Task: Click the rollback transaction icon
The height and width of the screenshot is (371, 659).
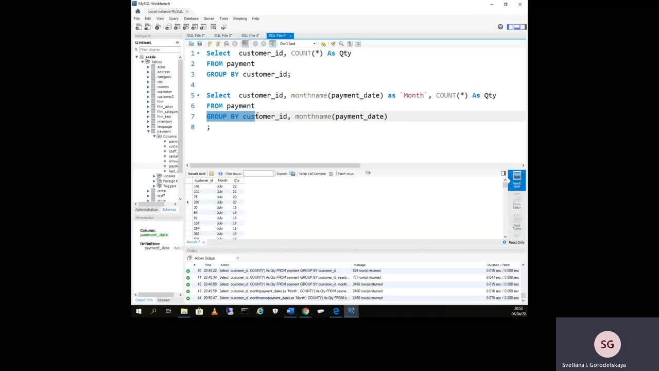Action: 264,44
